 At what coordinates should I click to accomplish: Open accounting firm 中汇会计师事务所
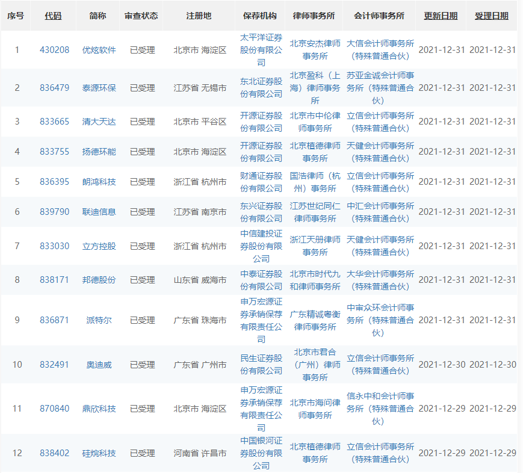coord(380,212)
